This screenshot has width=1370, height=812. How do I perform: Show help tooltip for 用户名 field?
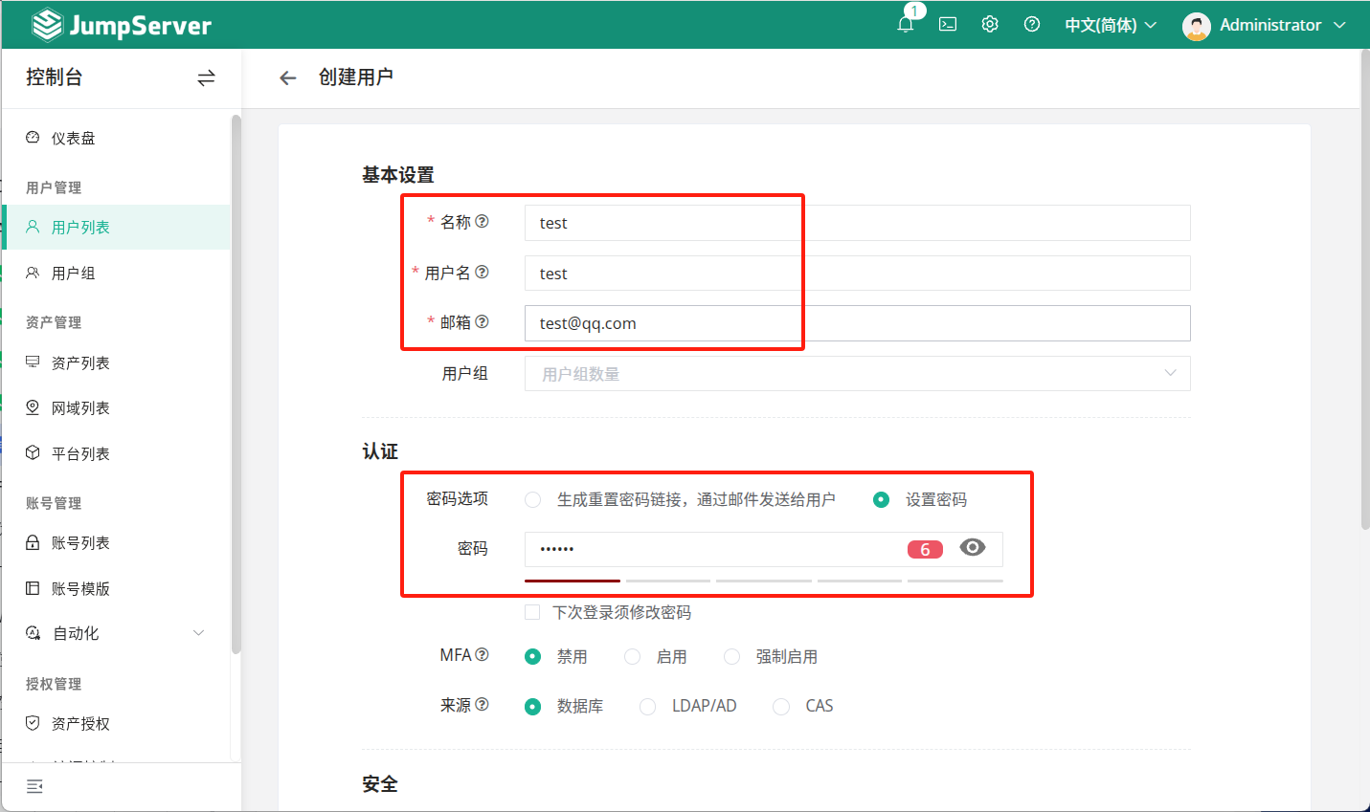pos(482,272)
